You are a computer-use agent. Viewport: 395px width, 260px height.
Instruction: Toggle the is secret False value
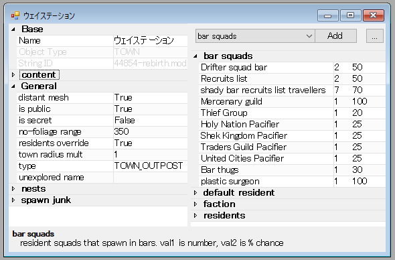[151, 121]
